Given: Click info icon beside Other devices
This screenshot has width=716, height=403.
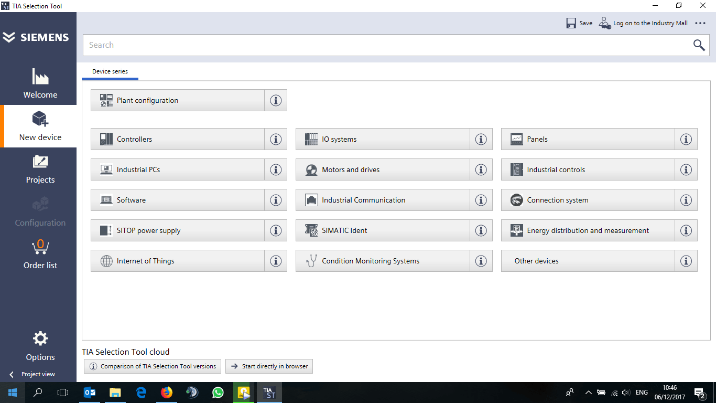Looking at the screenshot, I should point(686,261).
